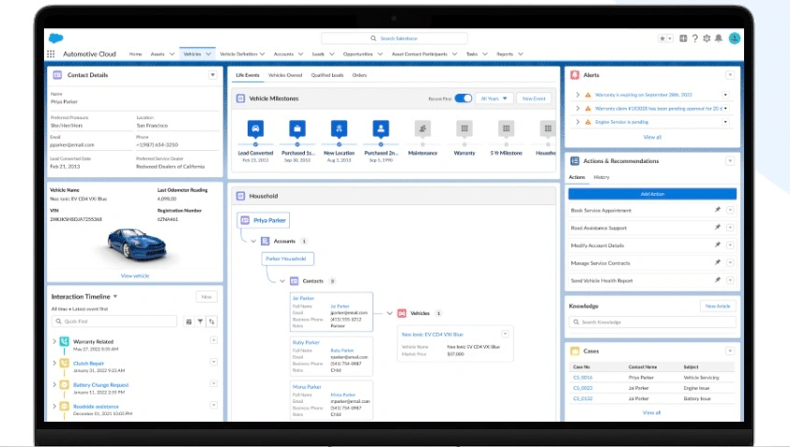Open the timeline calendar date icon
This screenshot has height=447, width=790.
pos(189,321)
